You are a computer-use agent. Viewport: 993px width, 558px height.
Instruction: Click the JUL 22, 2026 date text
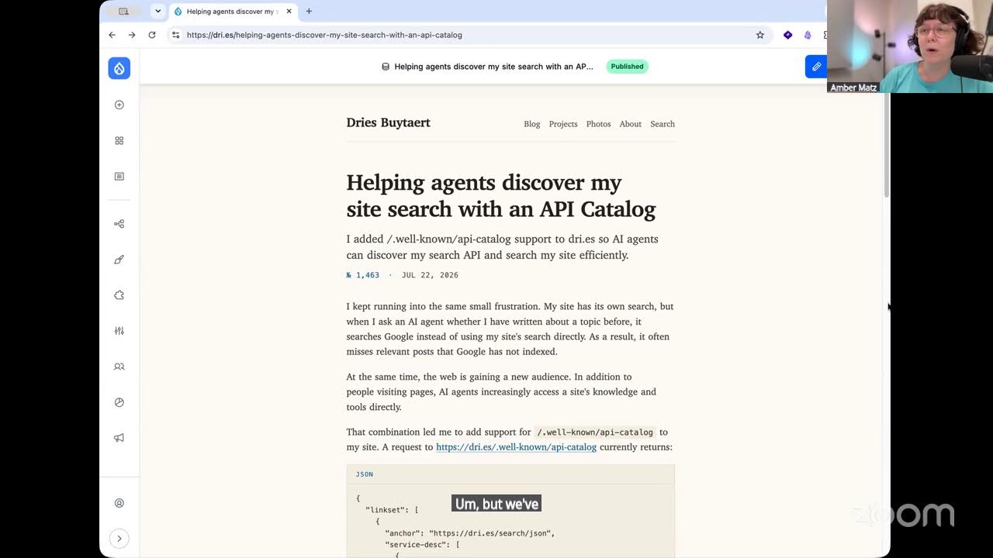coord(430,275)
